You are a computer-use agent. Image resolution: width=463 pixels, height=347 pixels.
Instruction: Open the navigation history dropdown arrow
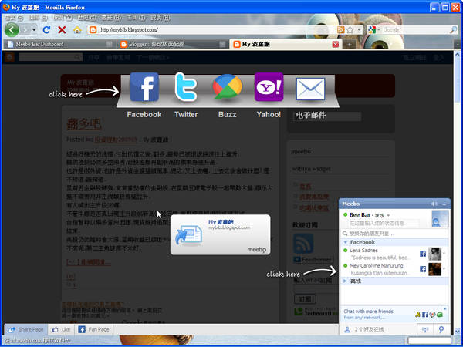34,30
